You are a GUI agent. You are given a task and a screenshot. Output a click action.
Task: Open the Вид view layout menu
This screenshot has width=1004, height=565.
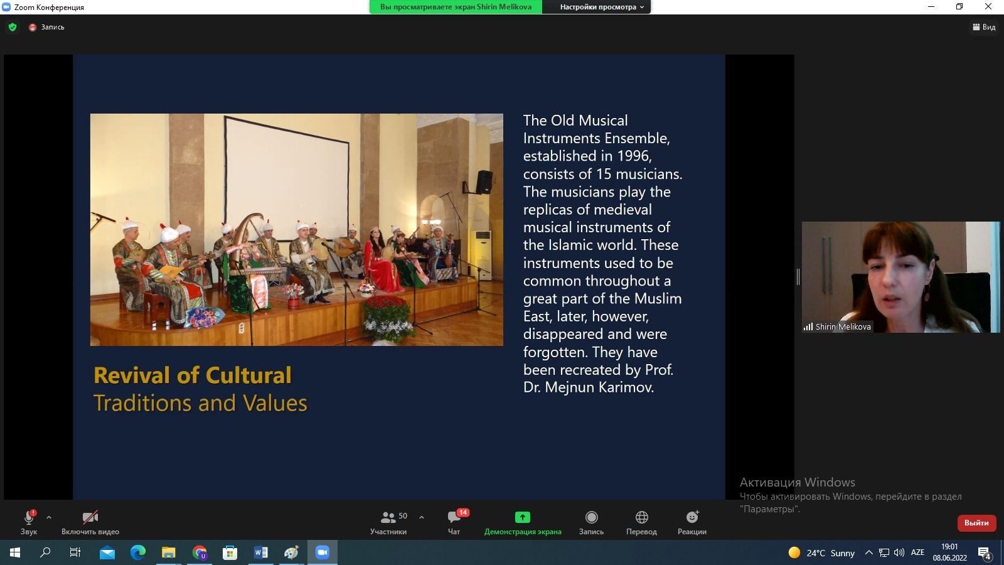984,27
